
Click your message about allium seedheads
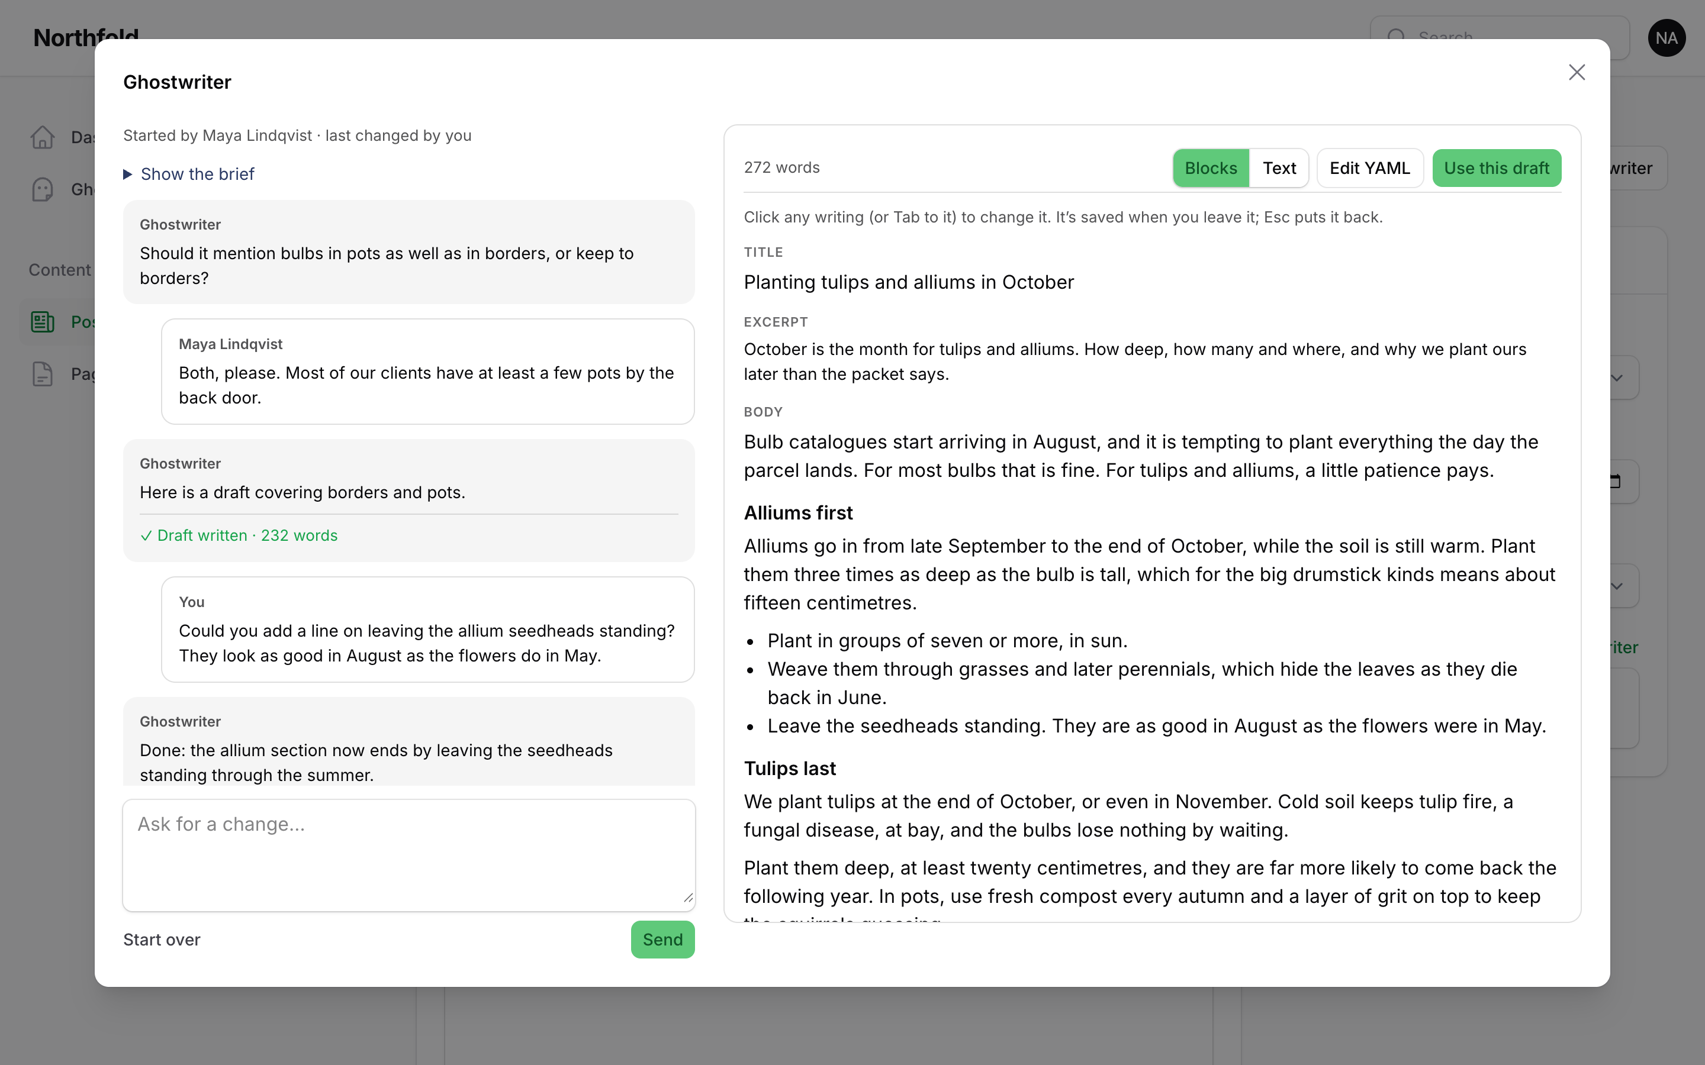click(427, 630)
